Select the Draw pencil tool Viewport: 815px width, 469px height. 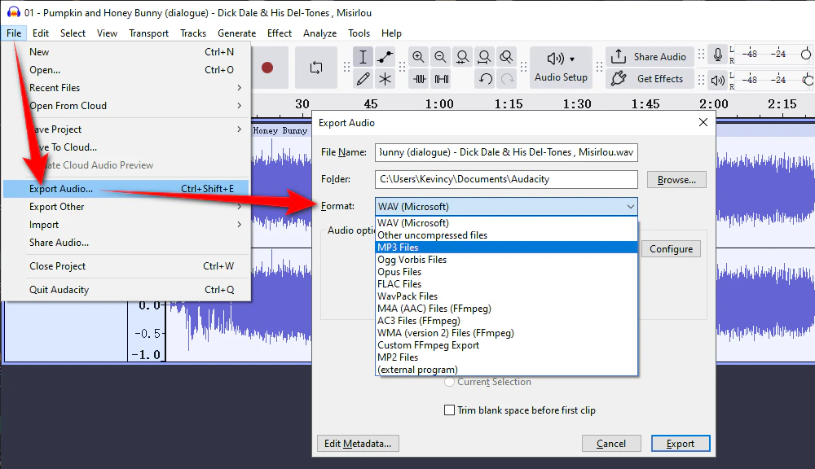pos(363,79)
